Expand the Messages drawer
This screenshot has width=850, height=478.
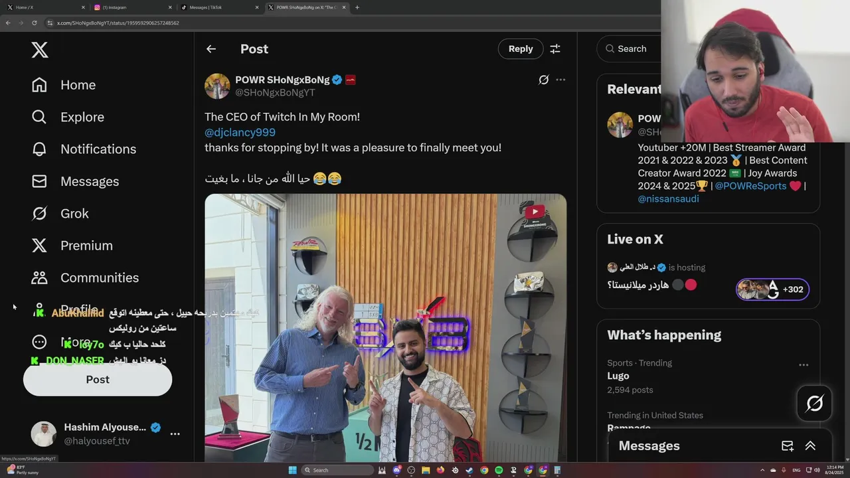click(810, 445)
